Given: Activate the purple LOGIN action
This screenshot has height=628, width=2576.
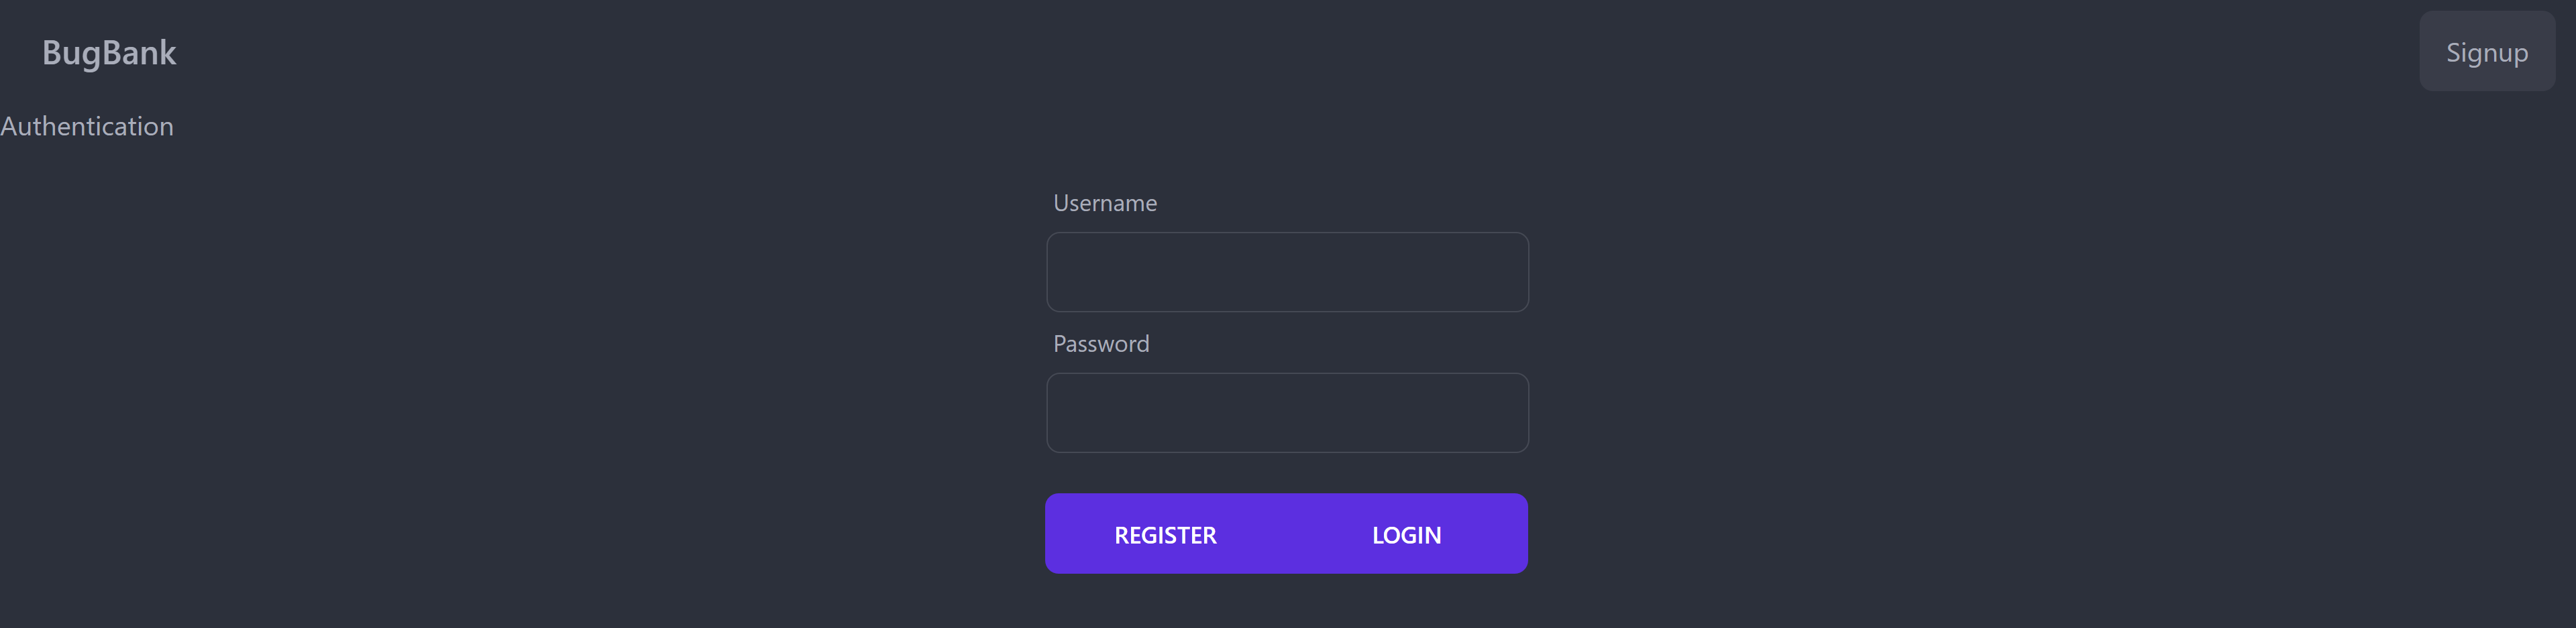Looking at the screenshot, I should 1406,534.
